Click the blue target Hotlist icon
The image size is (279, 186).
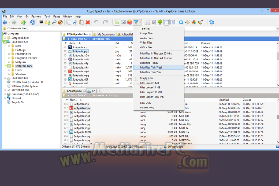(33, 22)
